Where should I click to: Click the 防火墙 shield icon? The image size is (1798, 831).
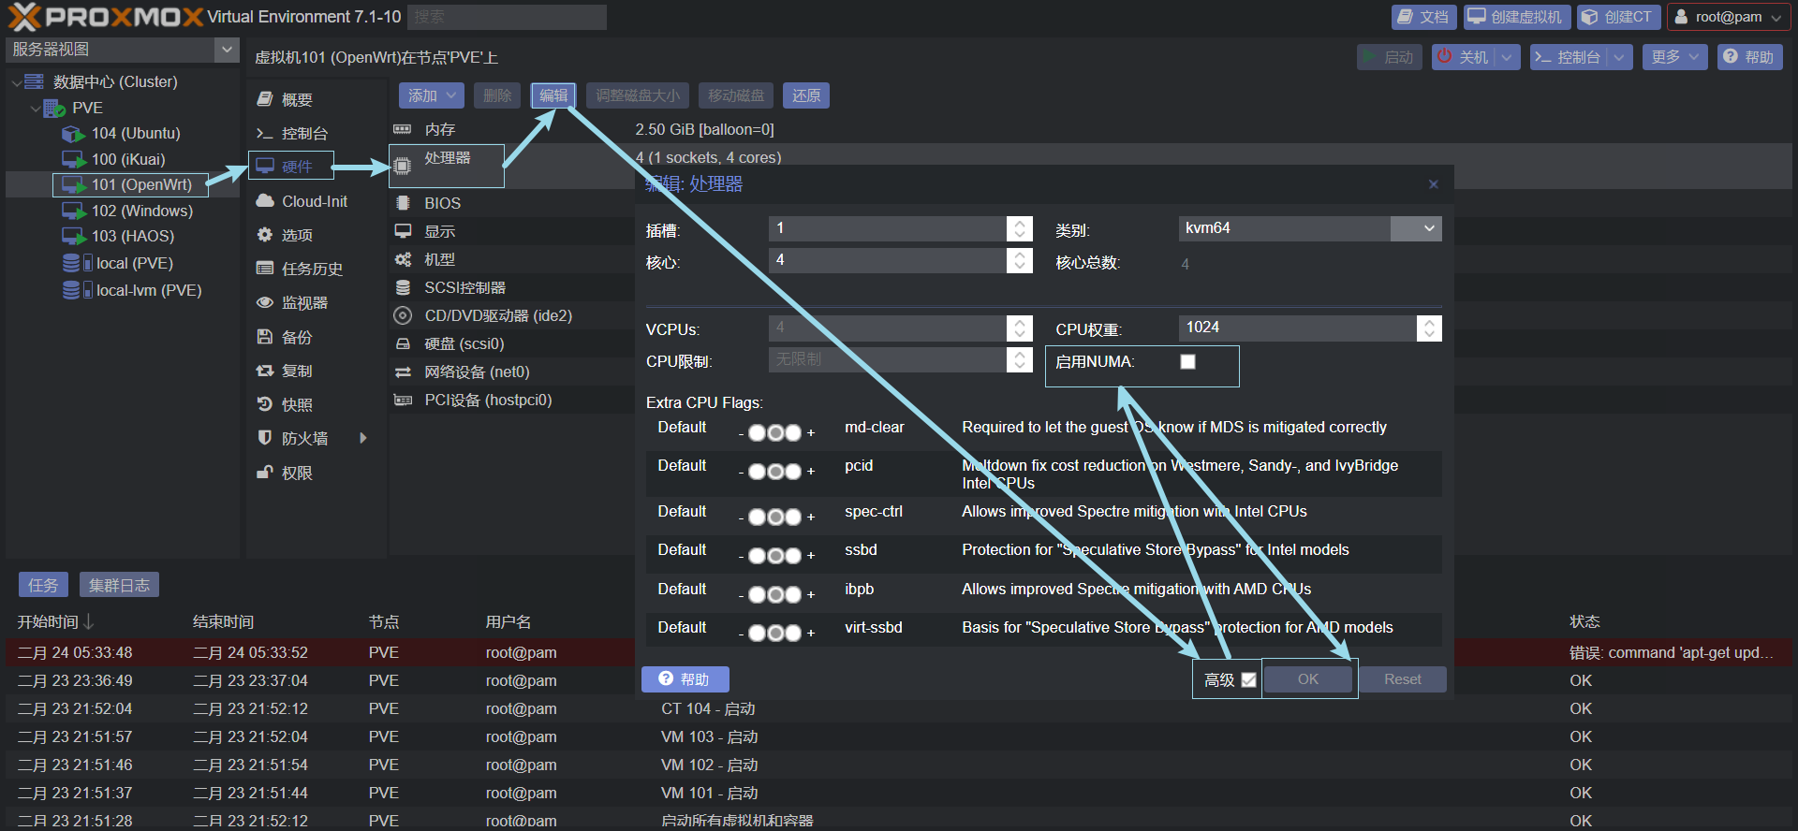coord(265,438)
